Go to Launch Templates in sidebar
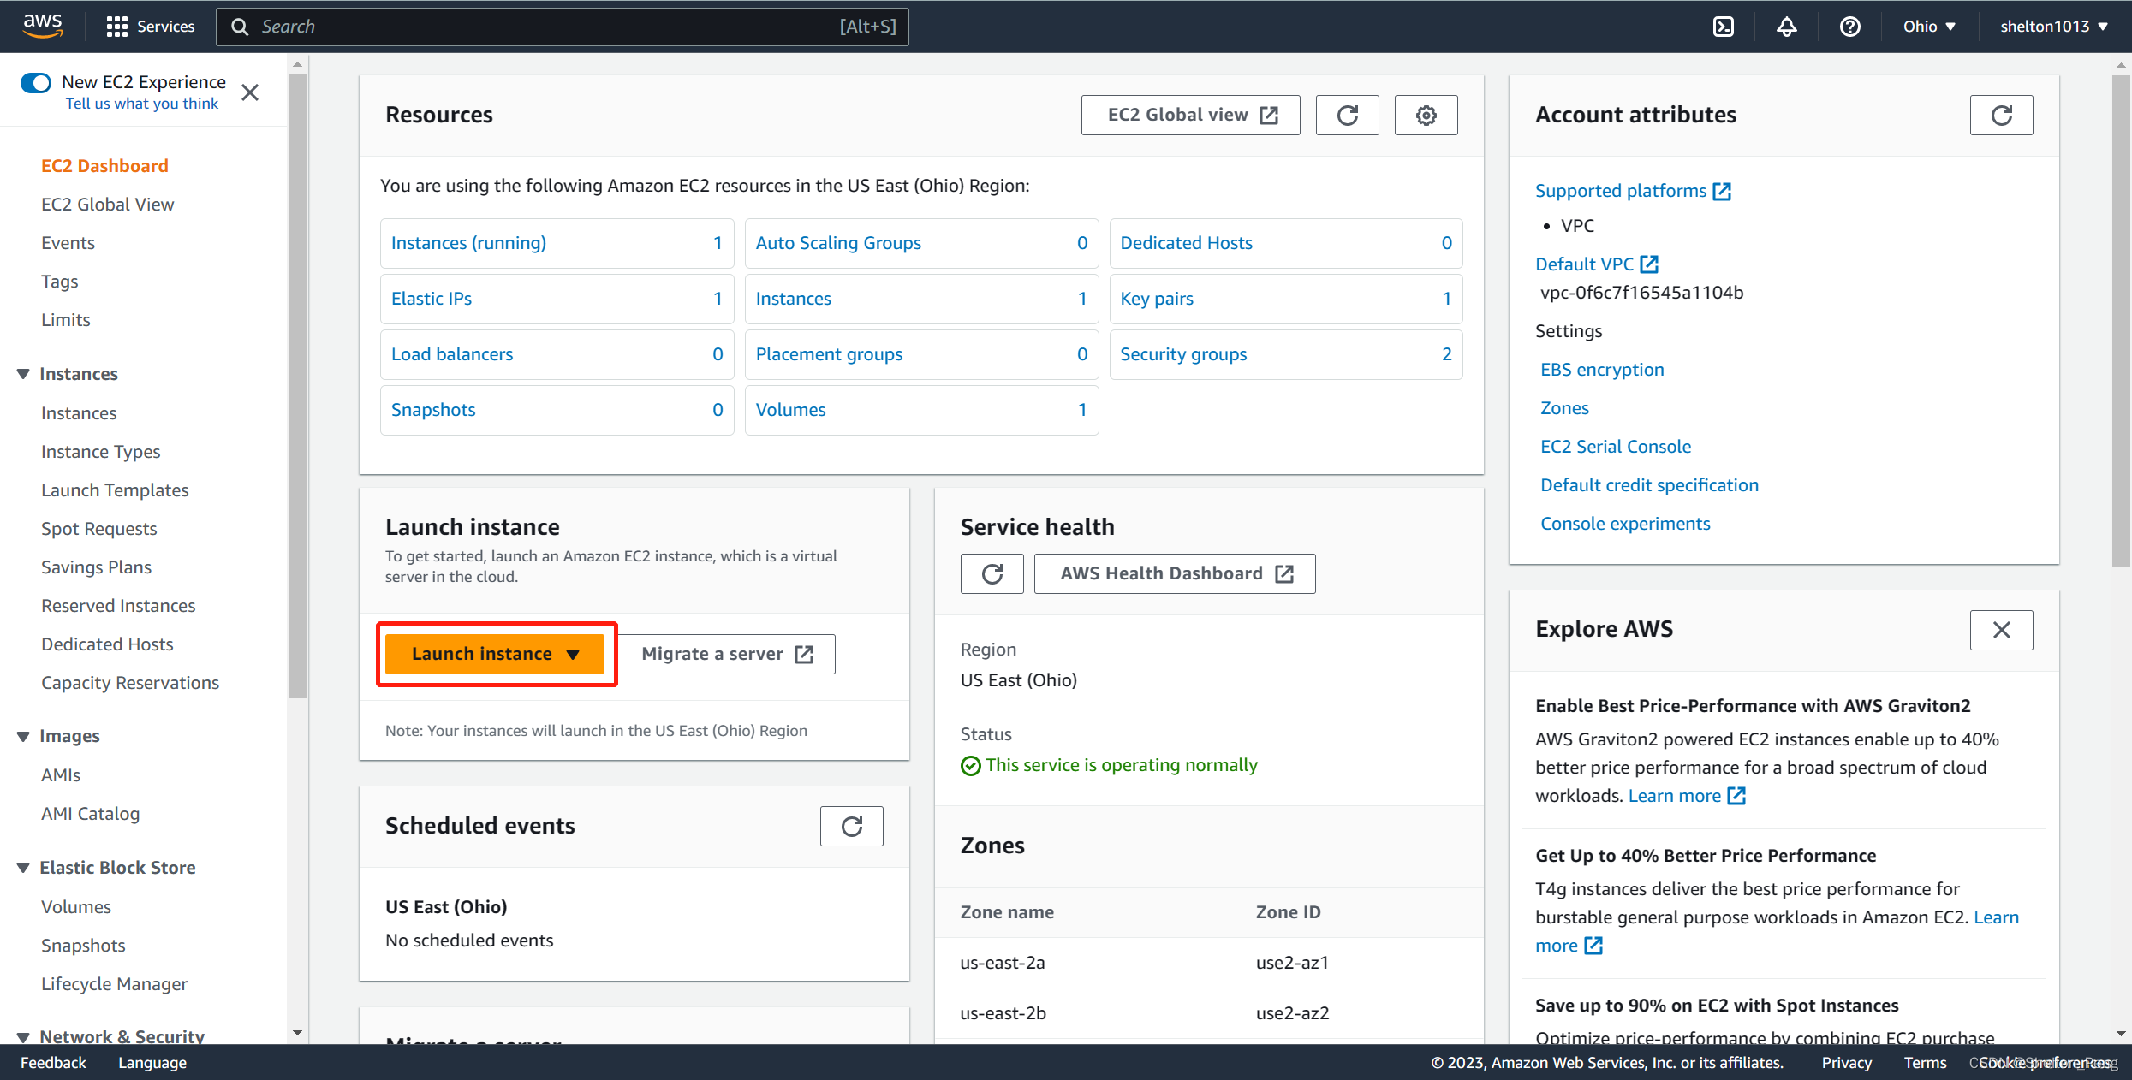This screenshot has width=2132, height=1080. coord(115,490)
